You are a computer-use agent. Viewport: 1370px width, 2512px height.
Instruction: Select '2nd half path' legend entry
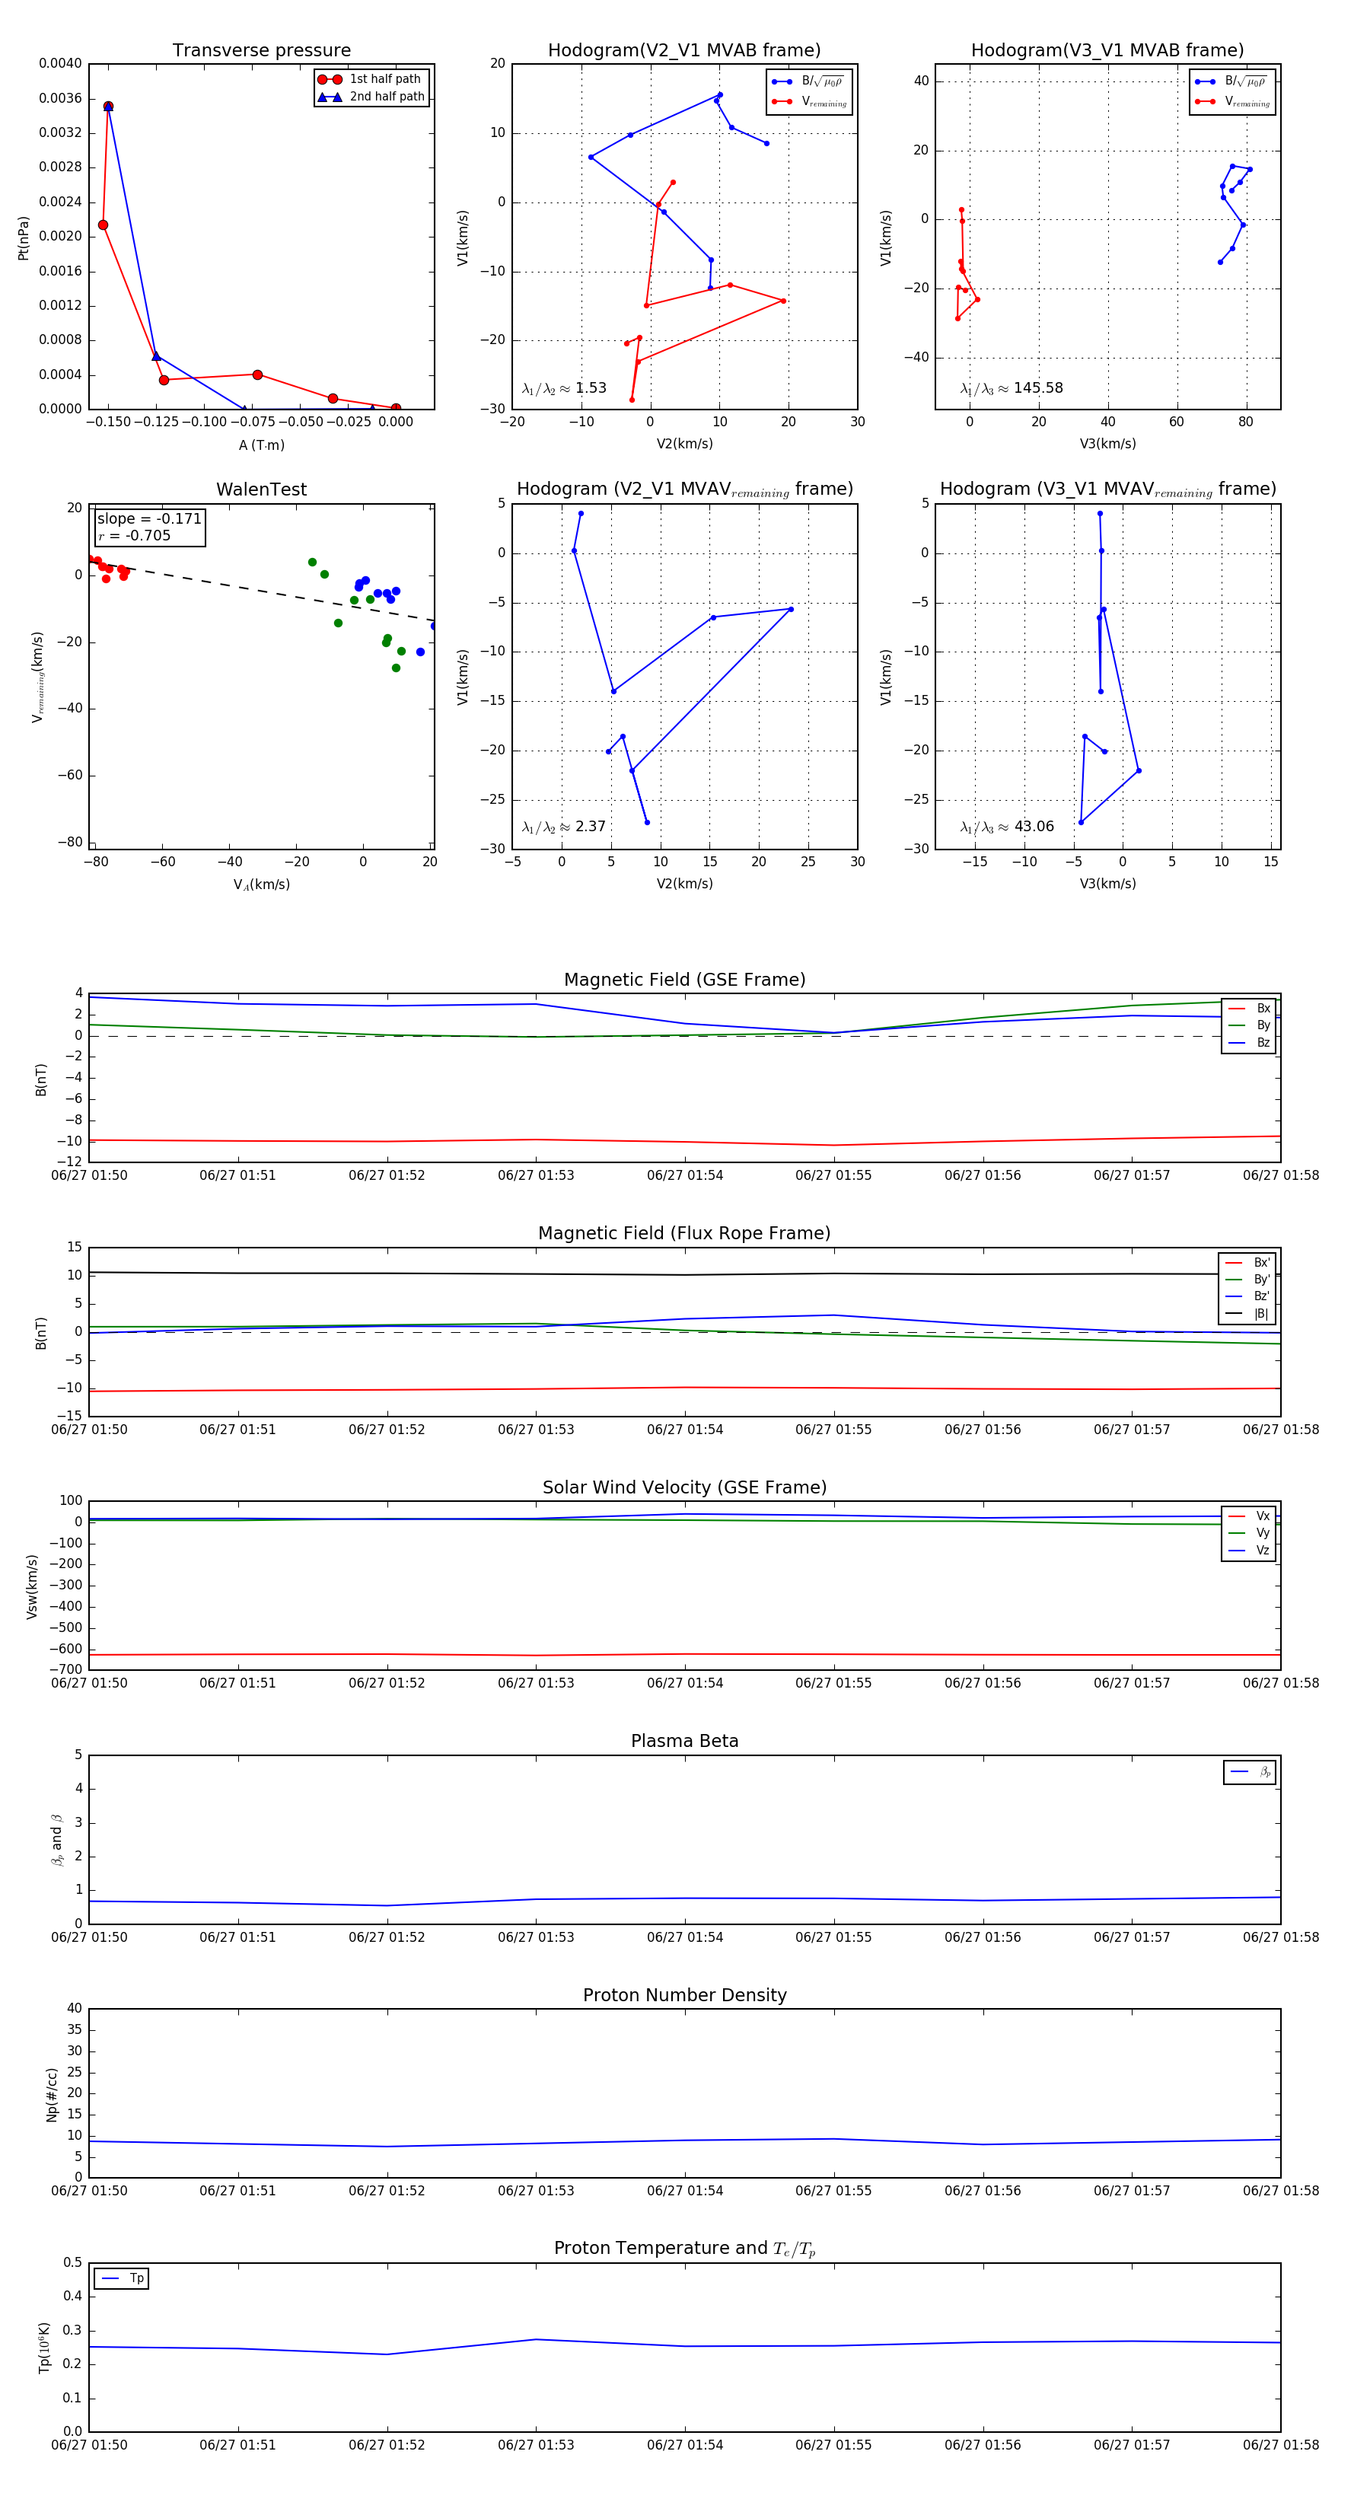[371, 97]
